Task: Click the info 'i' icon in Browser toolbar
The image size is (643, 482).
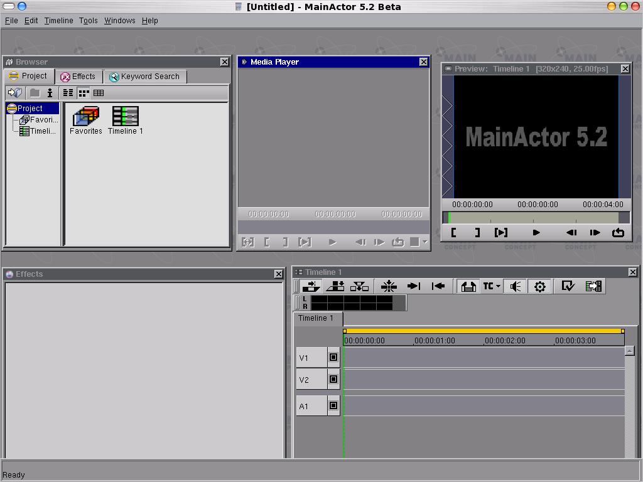Action: [50, 93]
